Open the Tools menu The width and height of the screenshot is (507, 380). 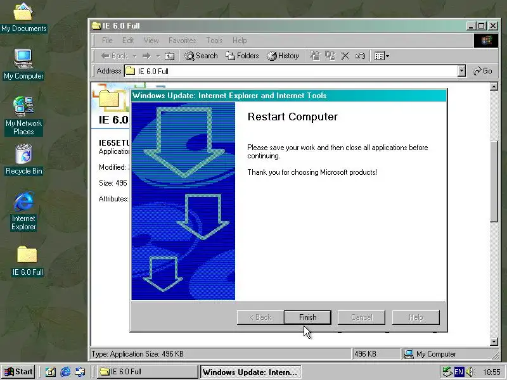pyautogui.click(x=214, y=41)
